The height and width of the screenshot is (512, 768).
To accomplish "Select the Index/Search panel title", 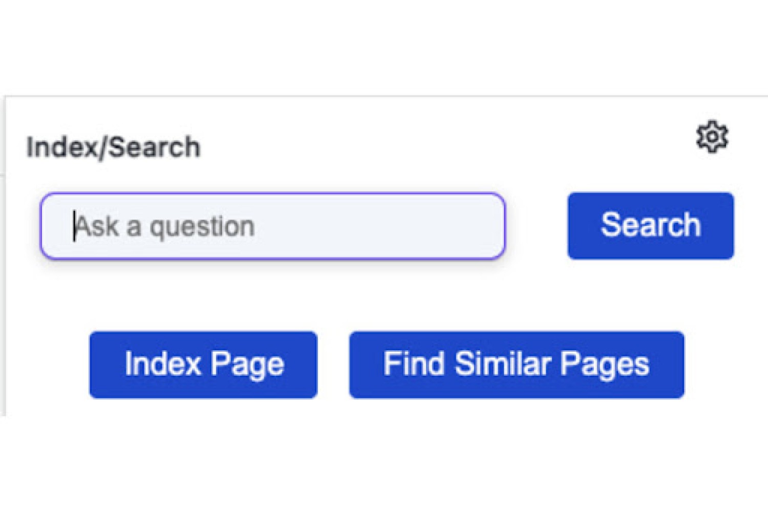I will 113,147.
